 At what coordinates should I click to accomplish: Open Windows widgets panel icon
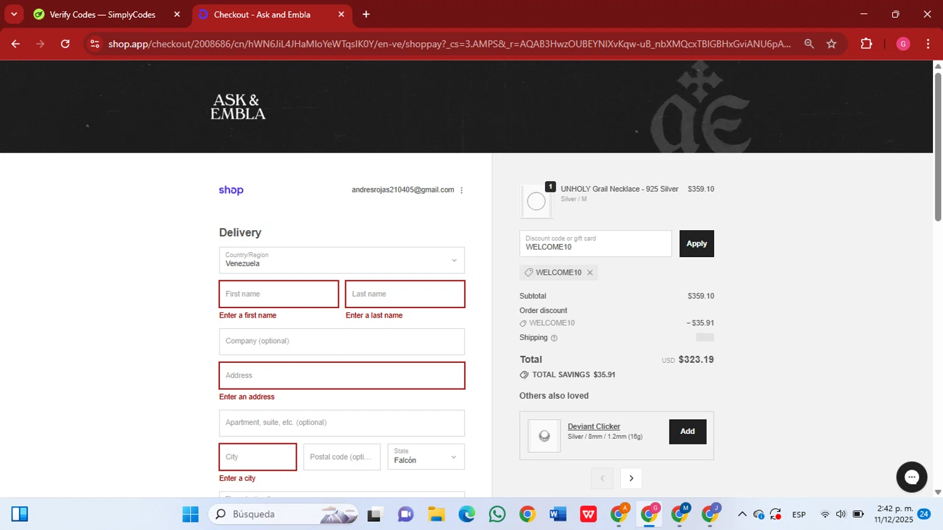pyautogui.click(x=19, y=514)
